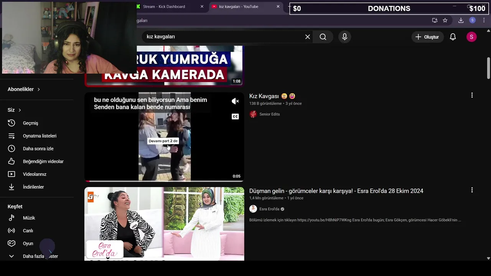Viewport: 491px width, 276px height.
Task: Open the Senior Edits channel
Action: [269, 114]
